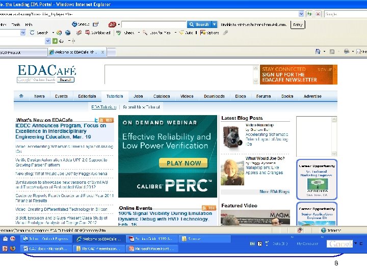Open the More EDA Blogs link

click(275, 191)
